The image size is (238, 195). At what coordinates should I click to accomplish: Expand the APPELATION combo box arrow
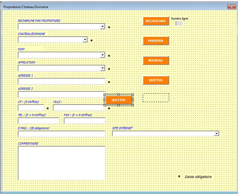click(103, 68)
